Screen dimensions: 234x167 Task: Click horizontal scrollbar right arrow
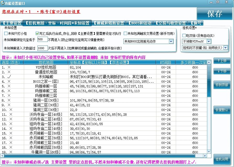pyautogui.click(x=205, y=156)
